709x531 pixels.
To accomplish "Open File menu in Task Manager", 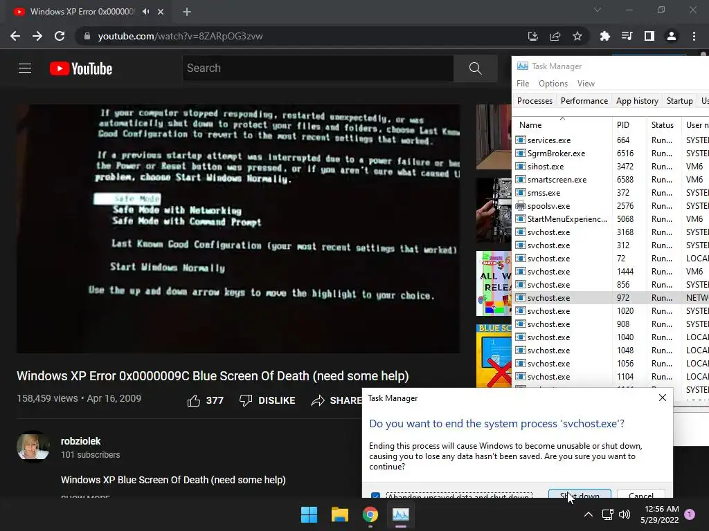I will tap(523, 84).
